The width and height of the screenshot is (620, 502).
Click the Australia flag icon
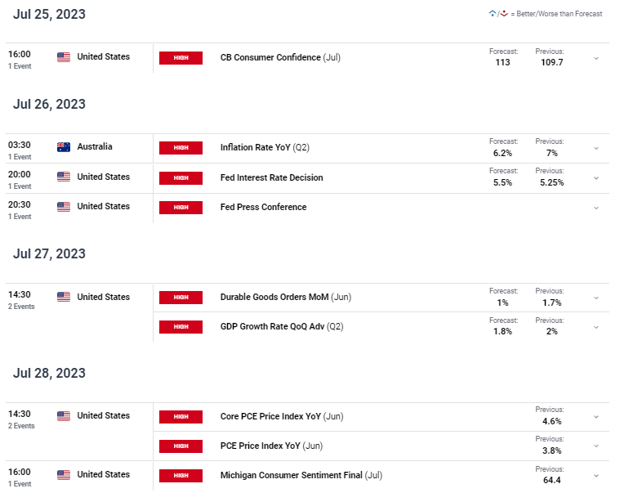64,147
